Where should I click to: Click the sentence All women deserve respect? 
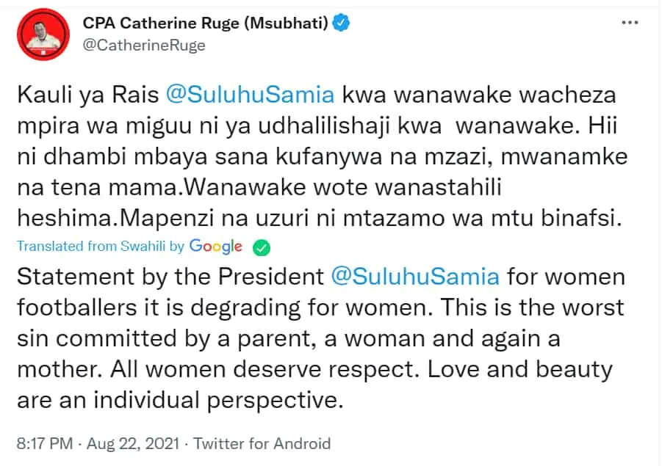click(265, 369)
